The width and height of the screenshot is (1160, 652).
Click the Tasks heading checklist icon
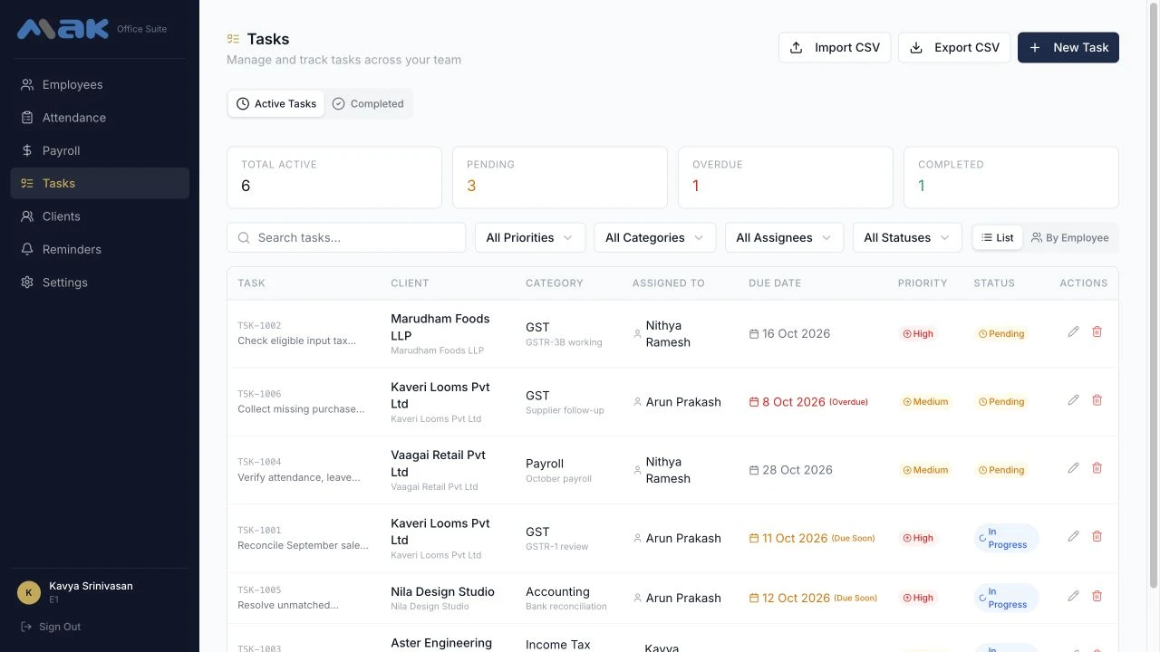tap(234, 39)
